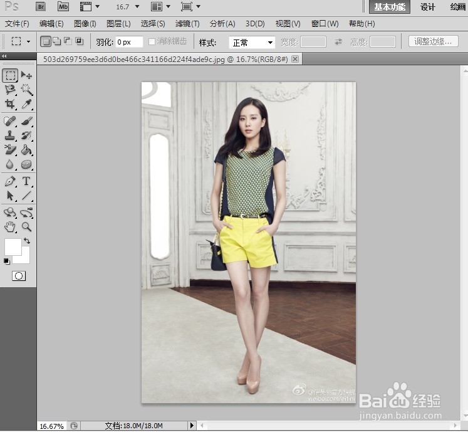The height and width of the screenshot is (432, 468).
Task: Click the 羽化 feather input field
Action: tap(129, 42)
